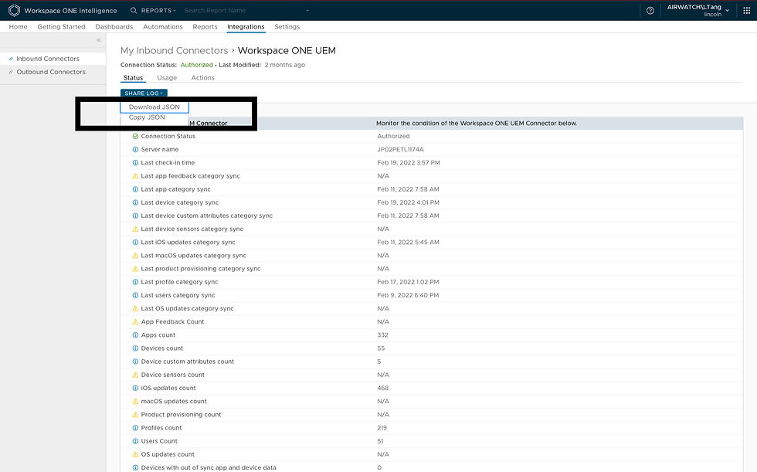This screenshot has height=472, width=757.
Task: Click the Authorized value in the status table
Action: pyautogui.click(x=393, y=137)
